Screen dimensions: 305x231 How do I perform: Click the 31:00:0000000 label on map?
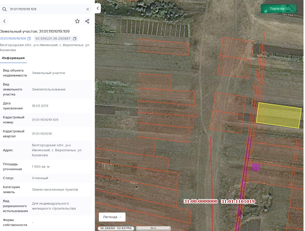tap(201, 201)
